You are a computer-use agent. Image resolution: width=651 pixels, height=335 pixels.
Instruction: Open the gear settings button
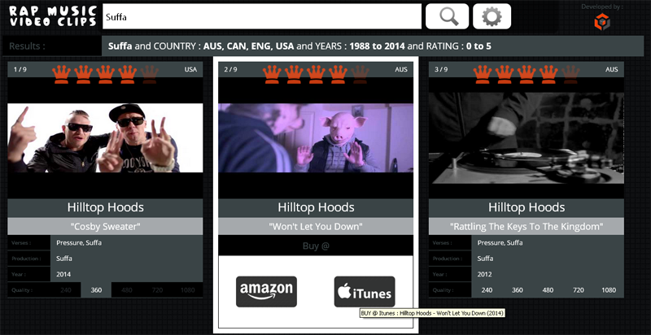492,16
